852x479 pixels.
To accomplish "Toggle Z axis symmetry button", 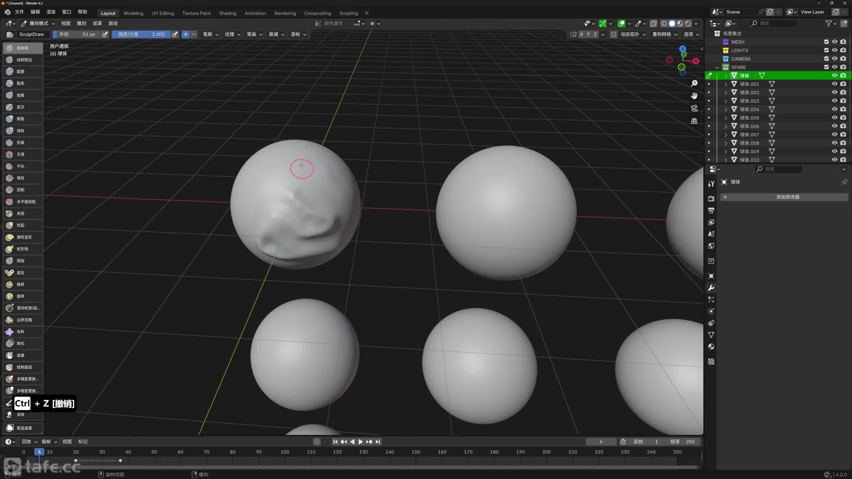I will [x=595, y=34].
